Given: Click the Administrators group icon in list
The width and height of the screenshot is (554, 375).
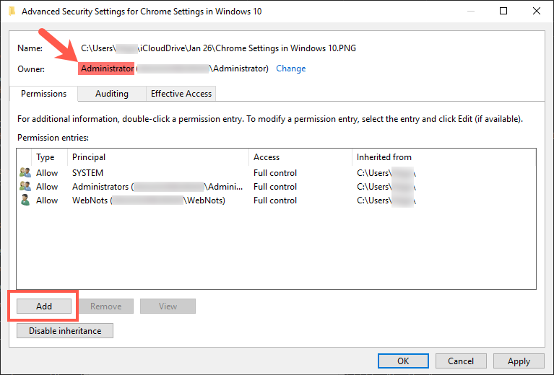Looking at the screenshot, I should coord(25,187).
